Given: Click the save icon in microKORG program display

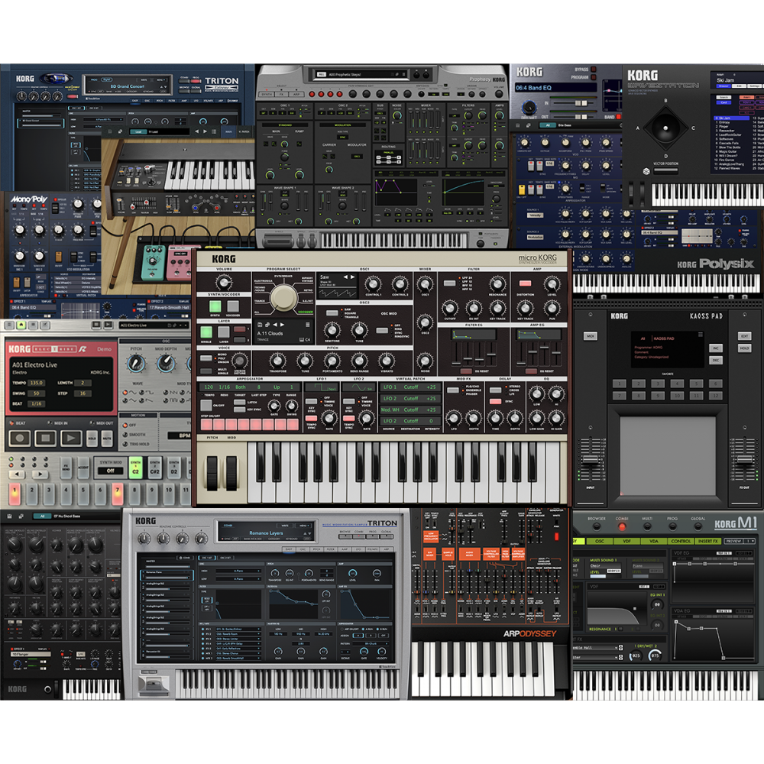Looking at the screenshot, I should (x=260, y=325).
